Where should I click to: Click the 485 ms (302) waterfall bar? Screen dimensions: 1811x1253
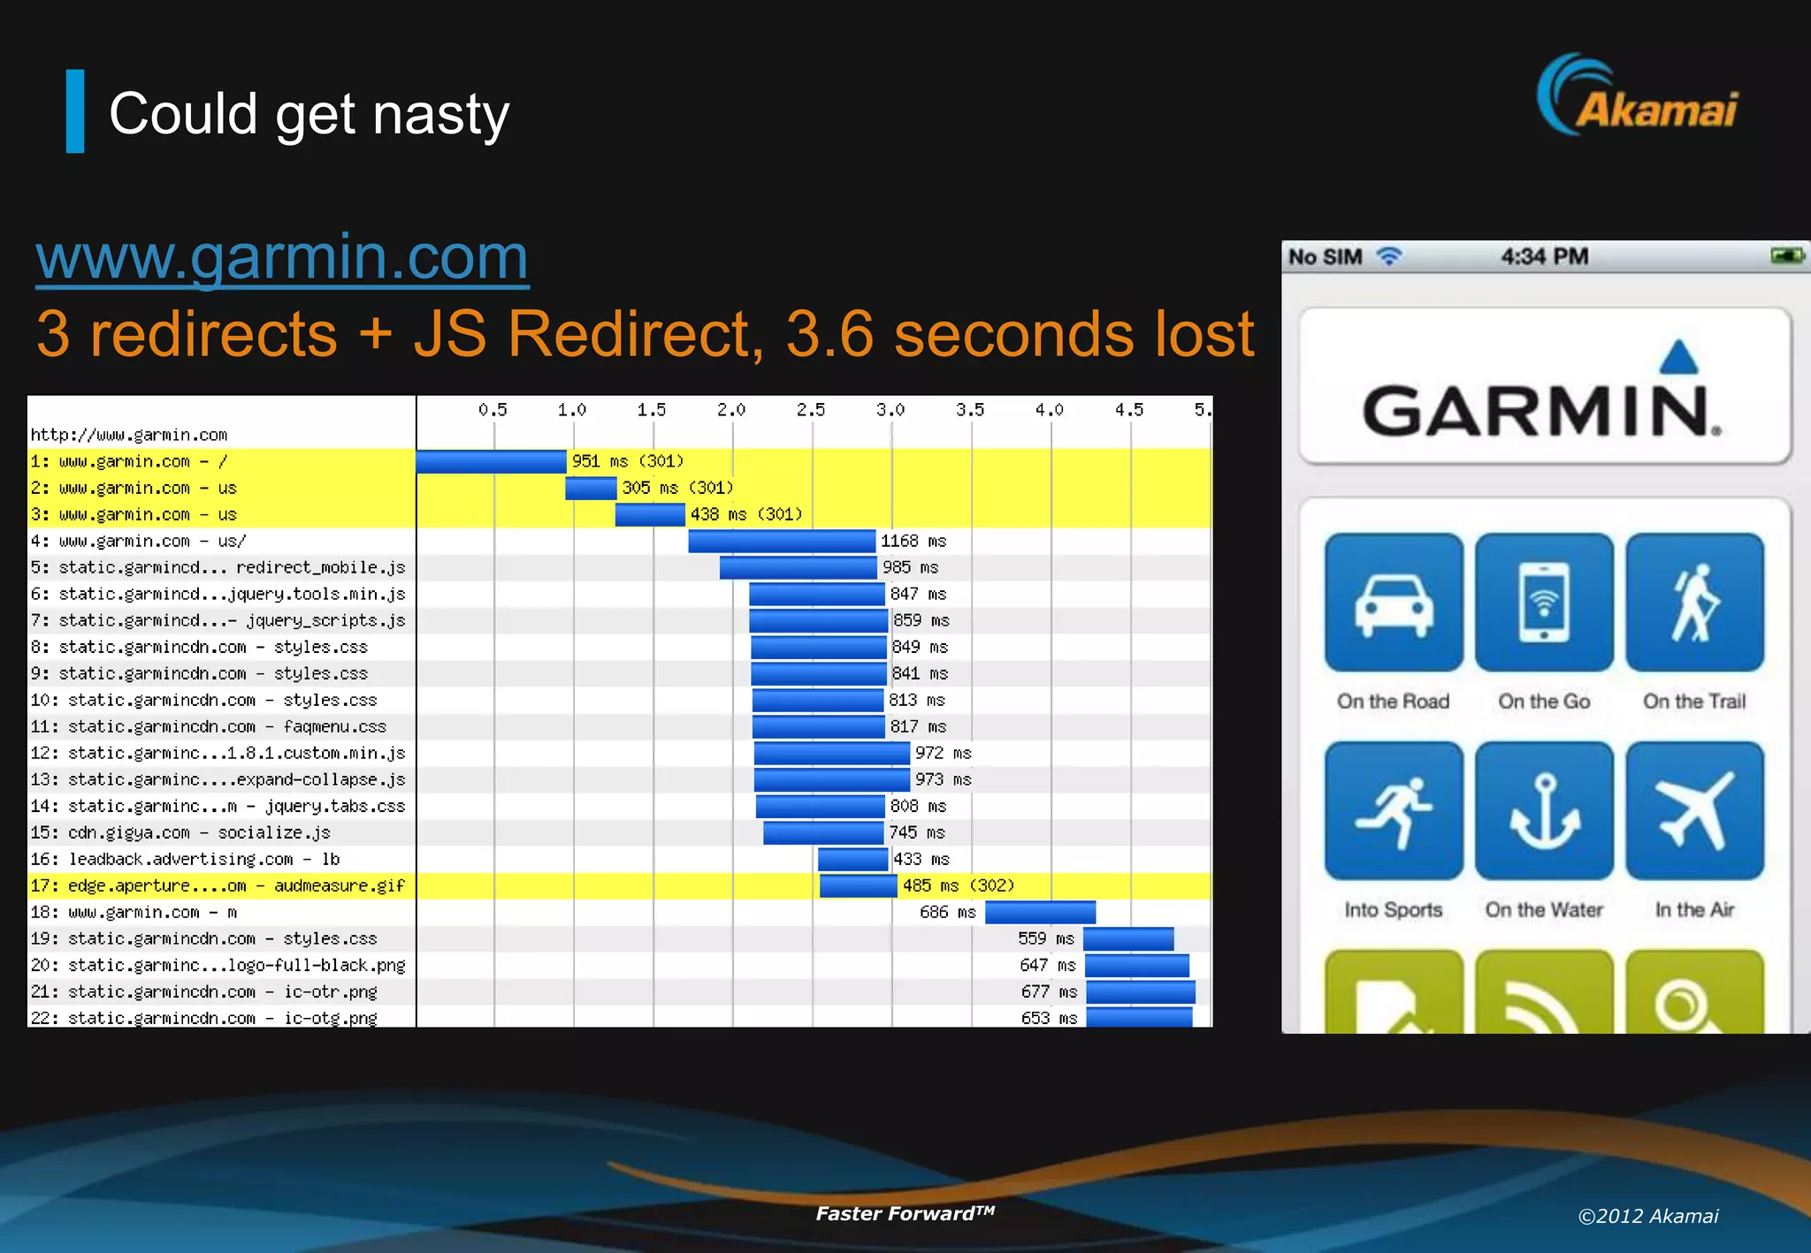(859, 885)
